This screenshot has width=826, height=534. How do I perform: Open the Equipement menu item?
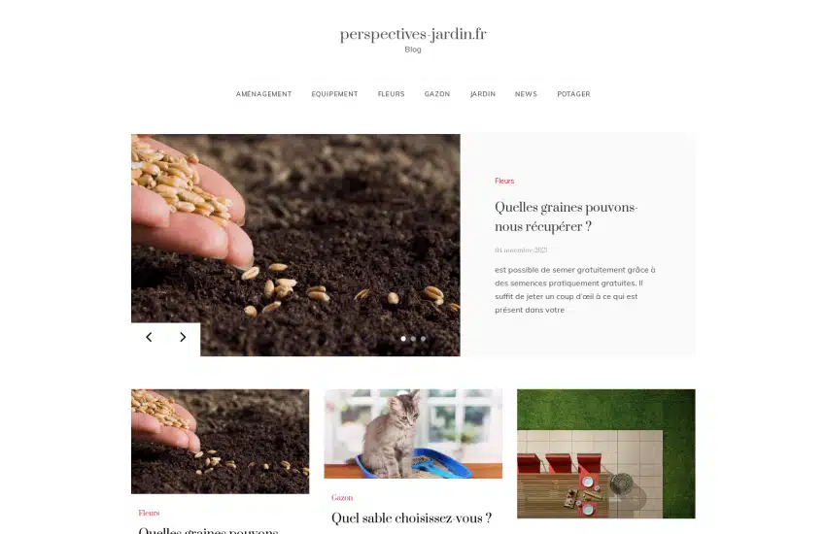tap(334, 94)
